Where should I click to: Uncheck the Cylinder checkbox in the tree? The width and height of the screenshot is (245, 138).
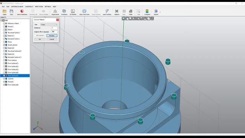(x=4, y=79)
